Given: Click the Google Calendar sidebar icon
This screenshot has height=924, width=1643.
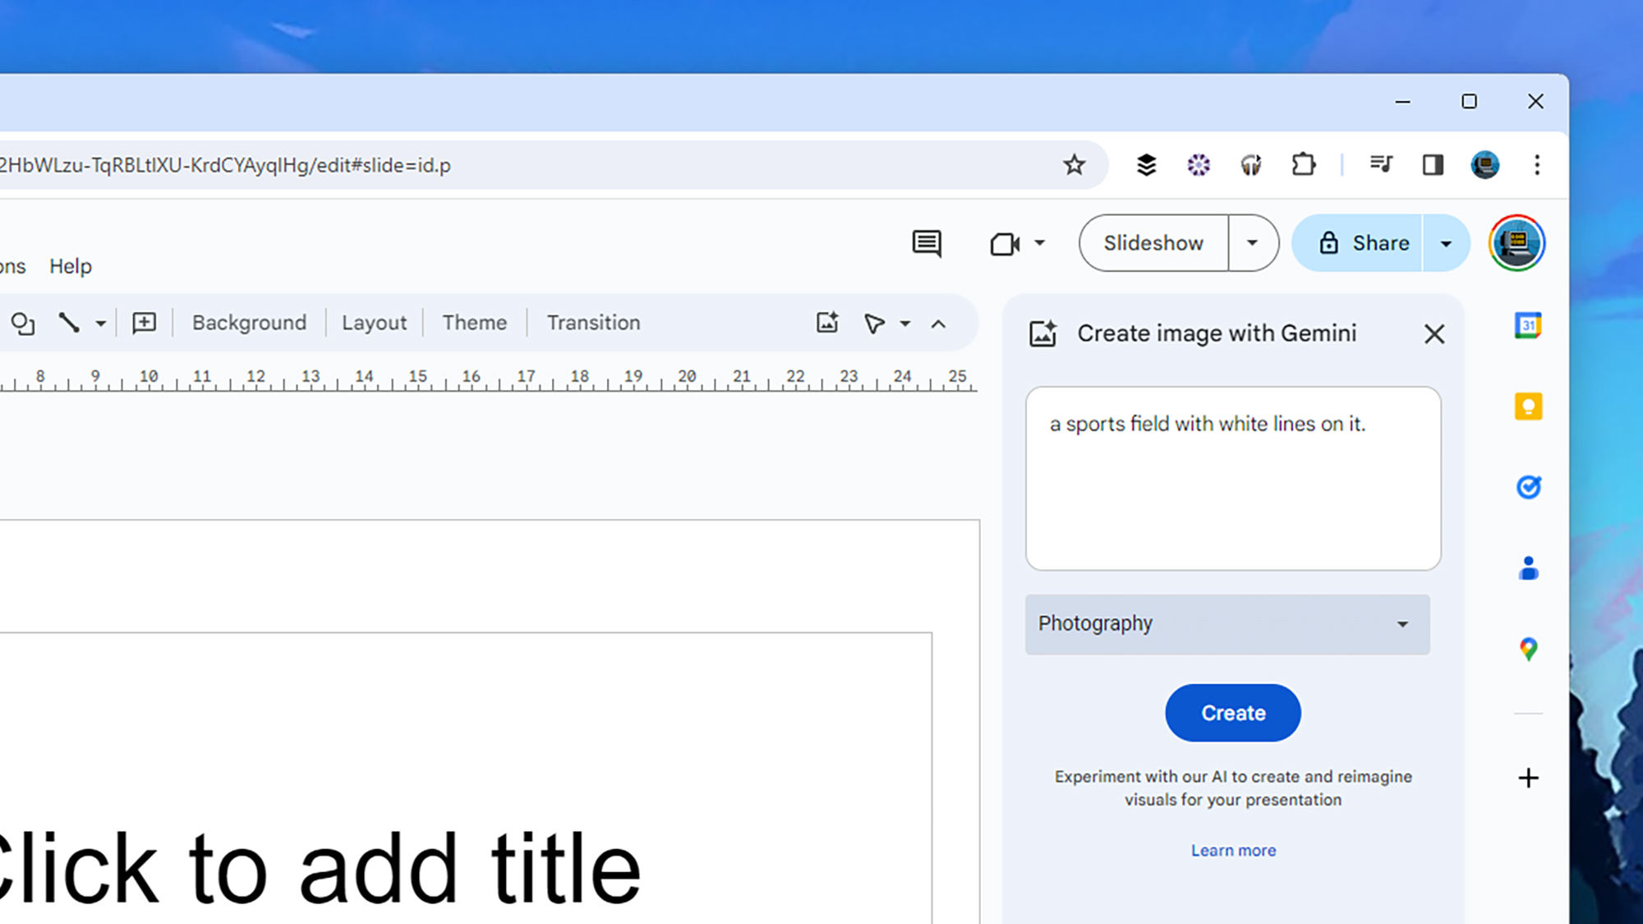Looking at the screenshot, I should (x=1528, y=326).
